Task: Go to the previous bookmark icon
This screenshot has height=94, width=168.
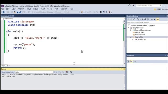Action: 104,12
